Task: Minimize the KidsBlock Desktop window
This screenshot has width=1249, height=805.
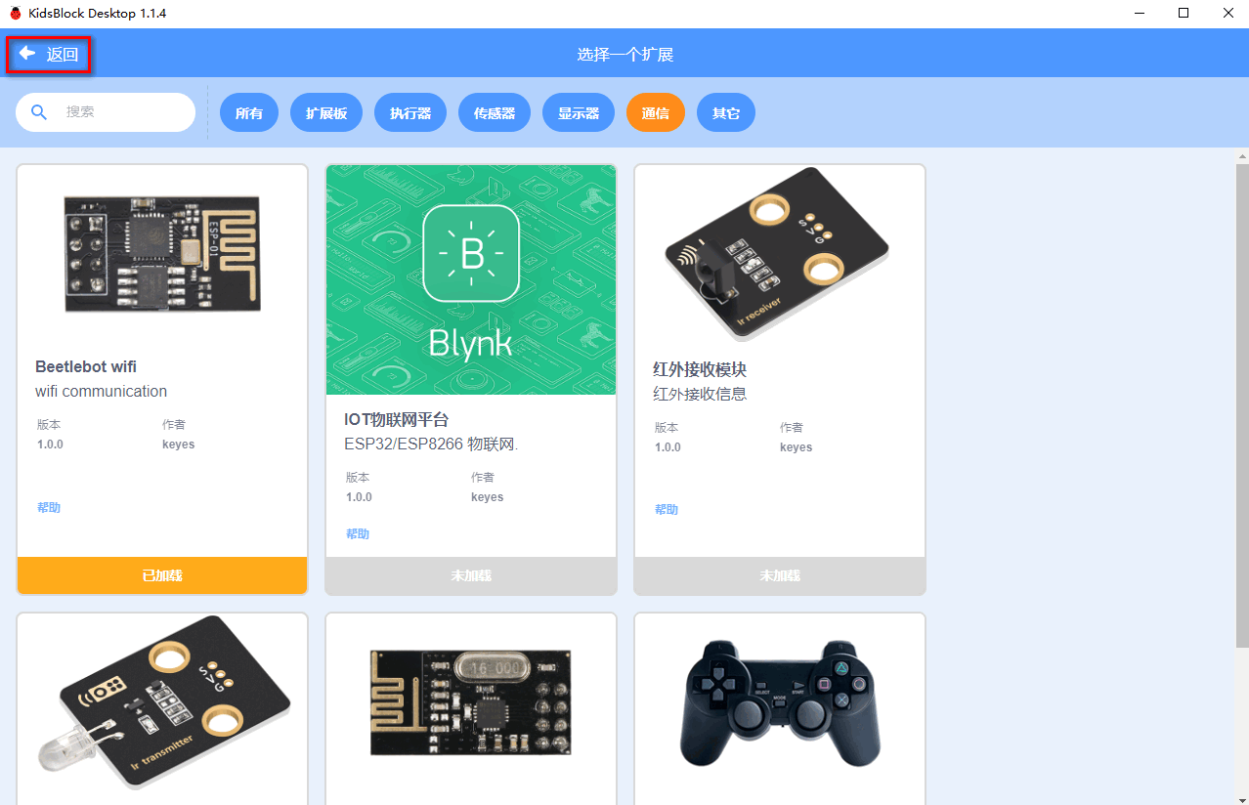Action: pos(1141,13)
